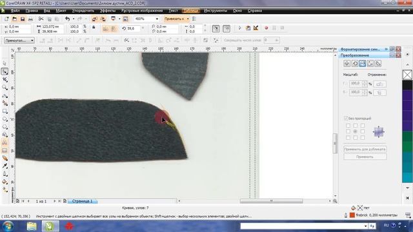Open the Эффекты menu
Screen dimensions: 413x232
click(x=108, y=10)
